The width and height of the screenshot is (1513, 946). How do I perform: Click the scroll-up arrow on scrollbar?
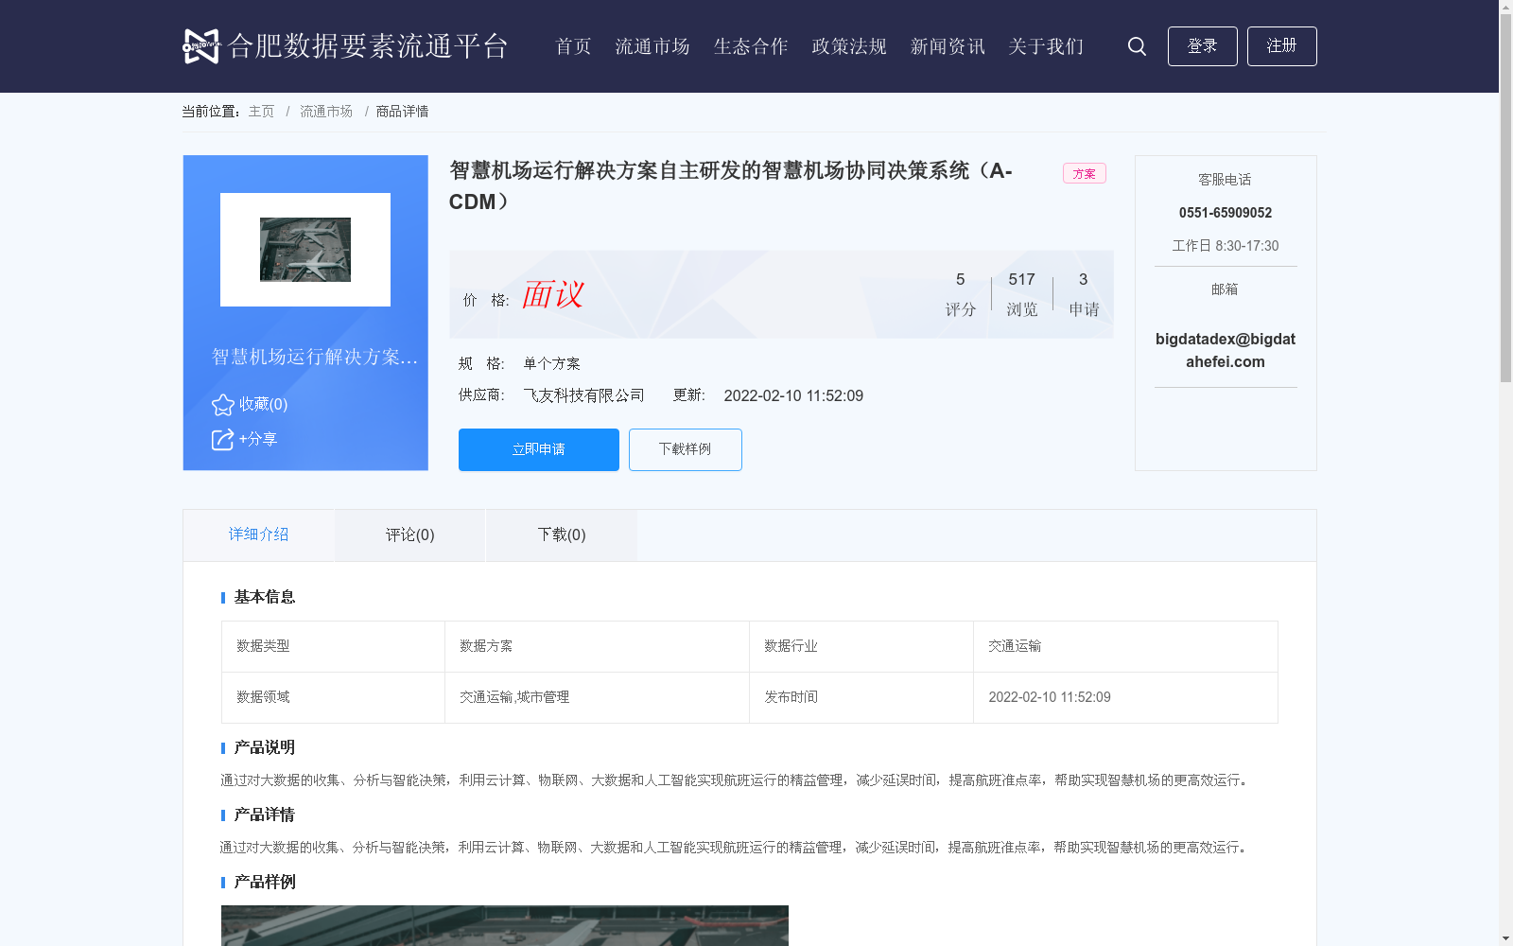point(1505,7)
